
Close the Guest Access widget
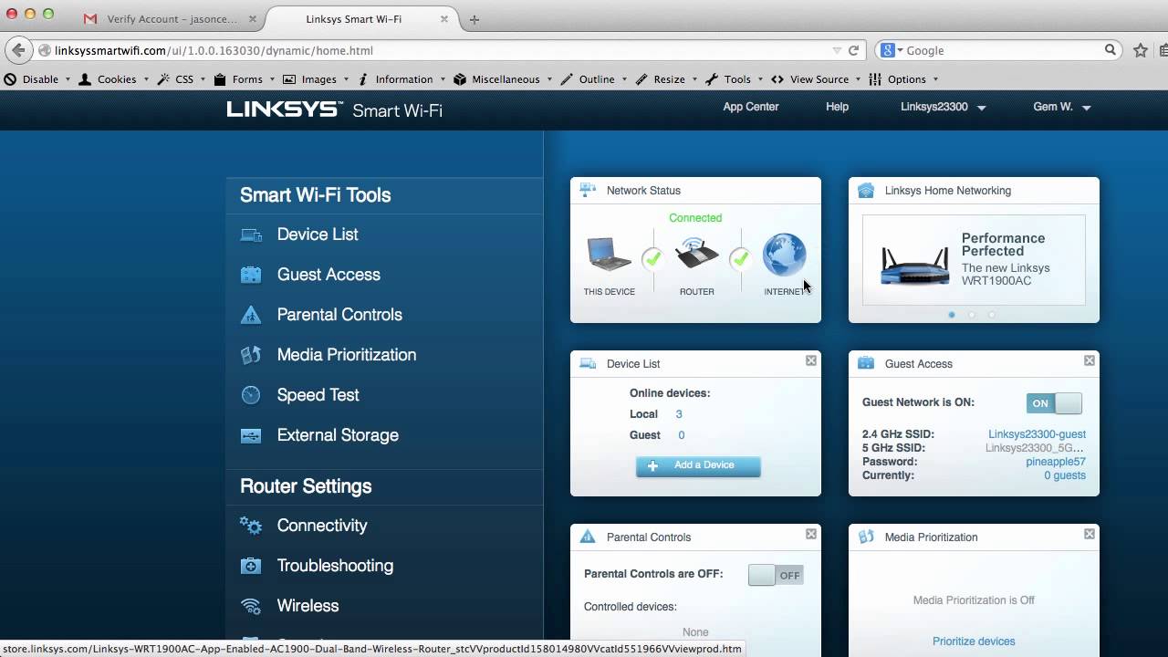[x=1090, y=361]
